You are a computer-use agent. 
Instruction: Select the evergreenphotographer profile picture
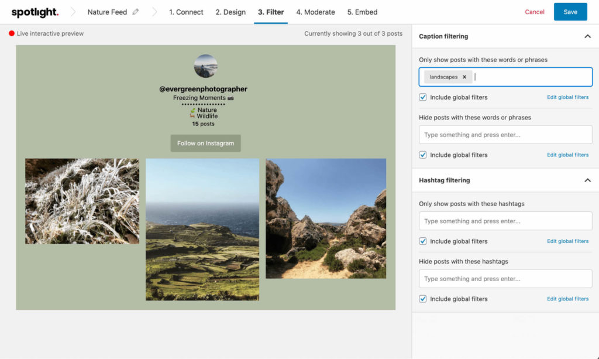(205, 67)
